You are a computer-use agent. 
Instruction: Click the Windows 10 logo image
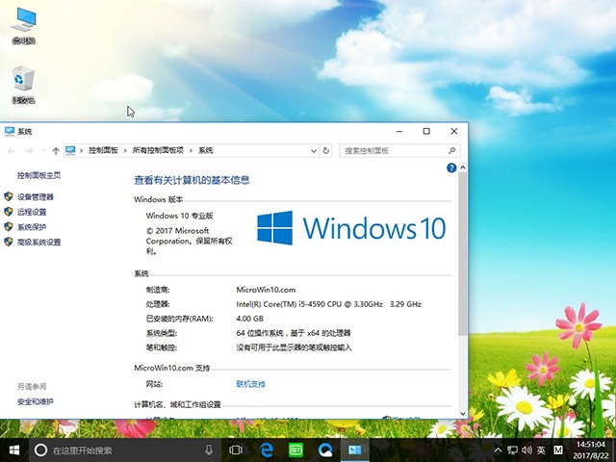[x=351, y=228]
